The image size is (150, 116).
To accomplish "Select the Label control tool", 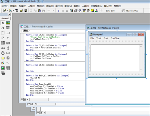I will 3,28.
